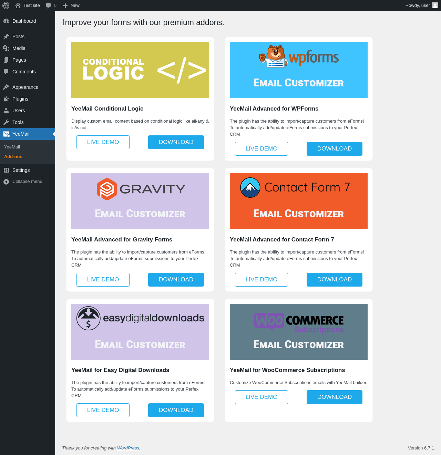Click the Gravity Email Customizer banner
The height and width of the screenshot is (455, 441).
(x=140, y=201)
